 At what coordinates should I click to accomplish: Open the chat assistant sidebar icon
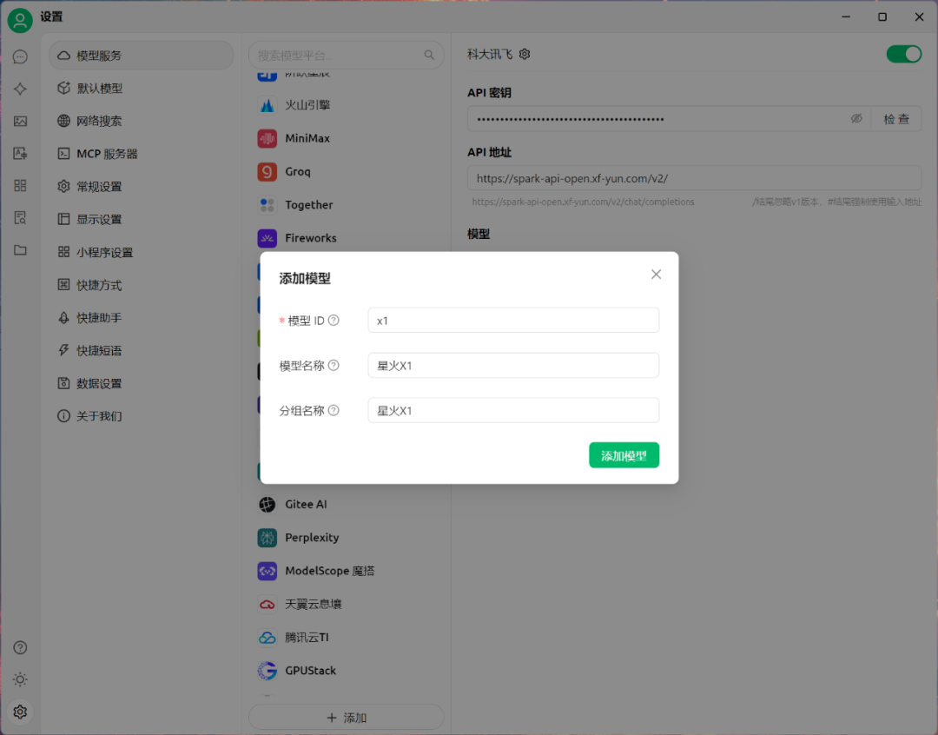click(x=20, y=56)
